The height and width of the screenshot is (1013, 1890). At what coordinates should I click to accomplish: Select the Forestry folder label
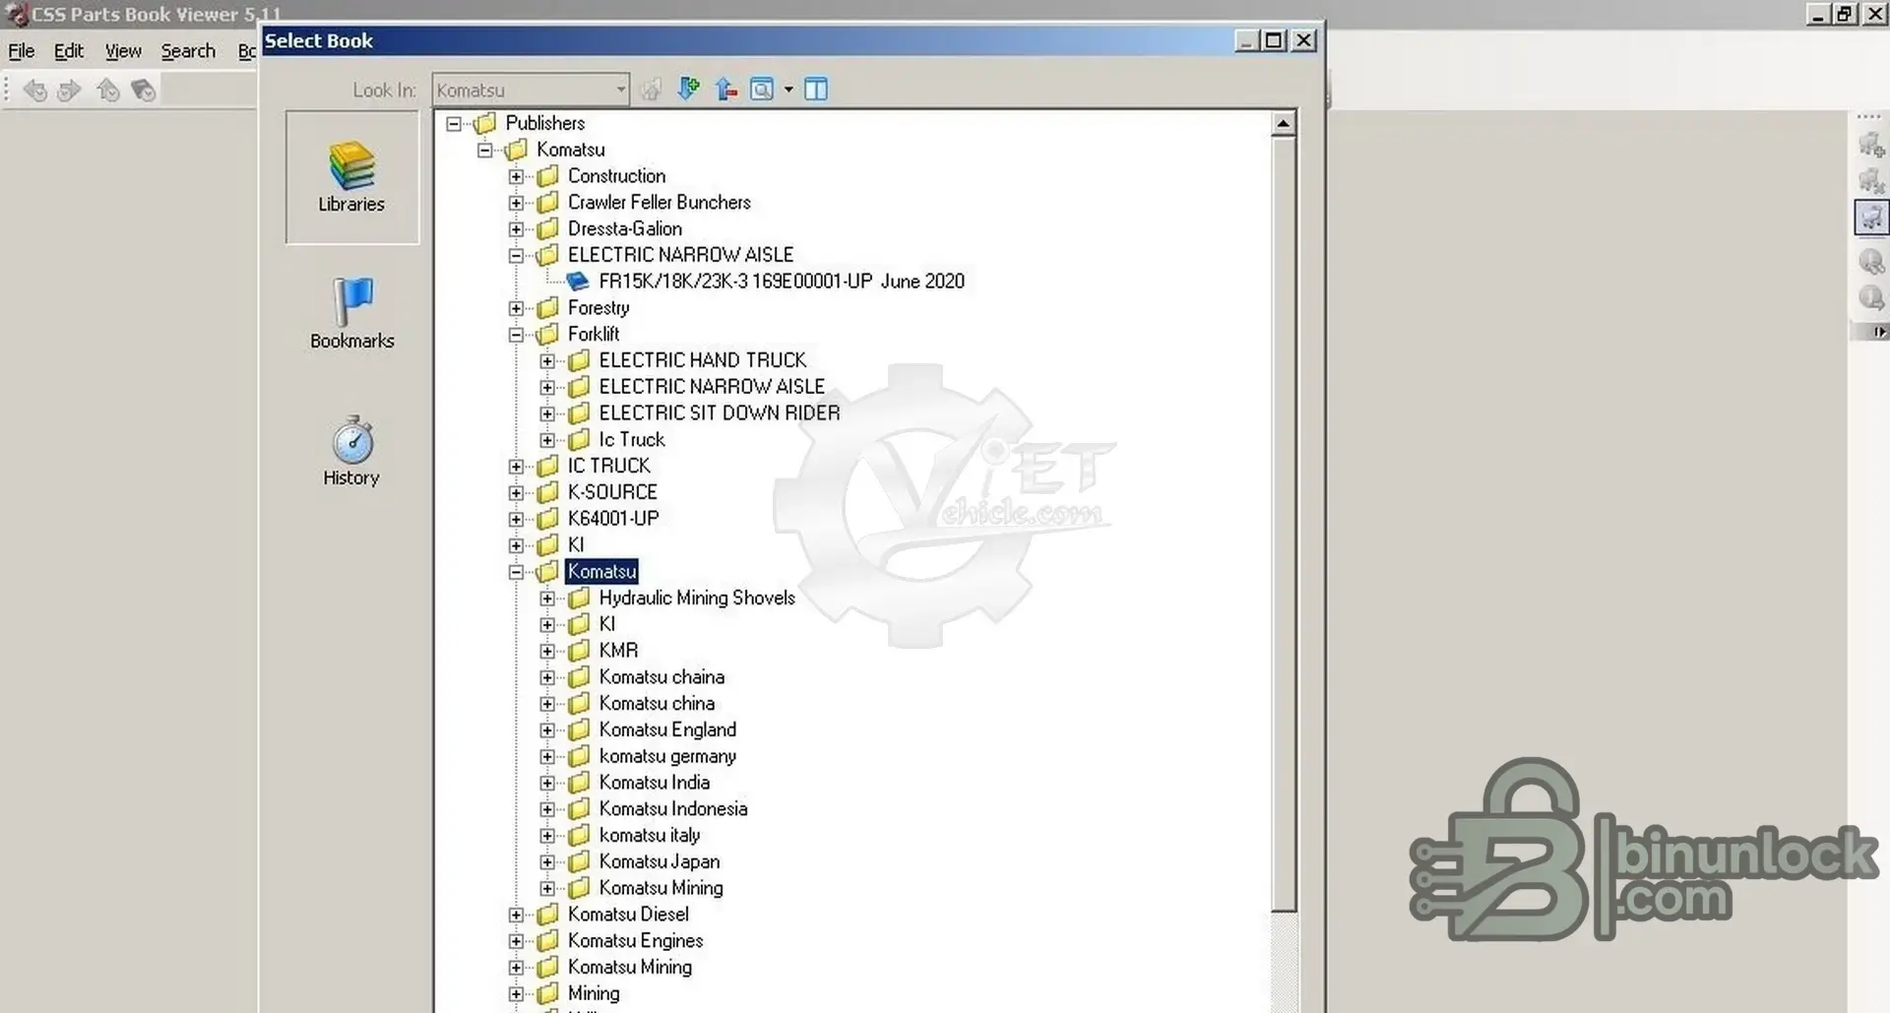click(598, 308)
